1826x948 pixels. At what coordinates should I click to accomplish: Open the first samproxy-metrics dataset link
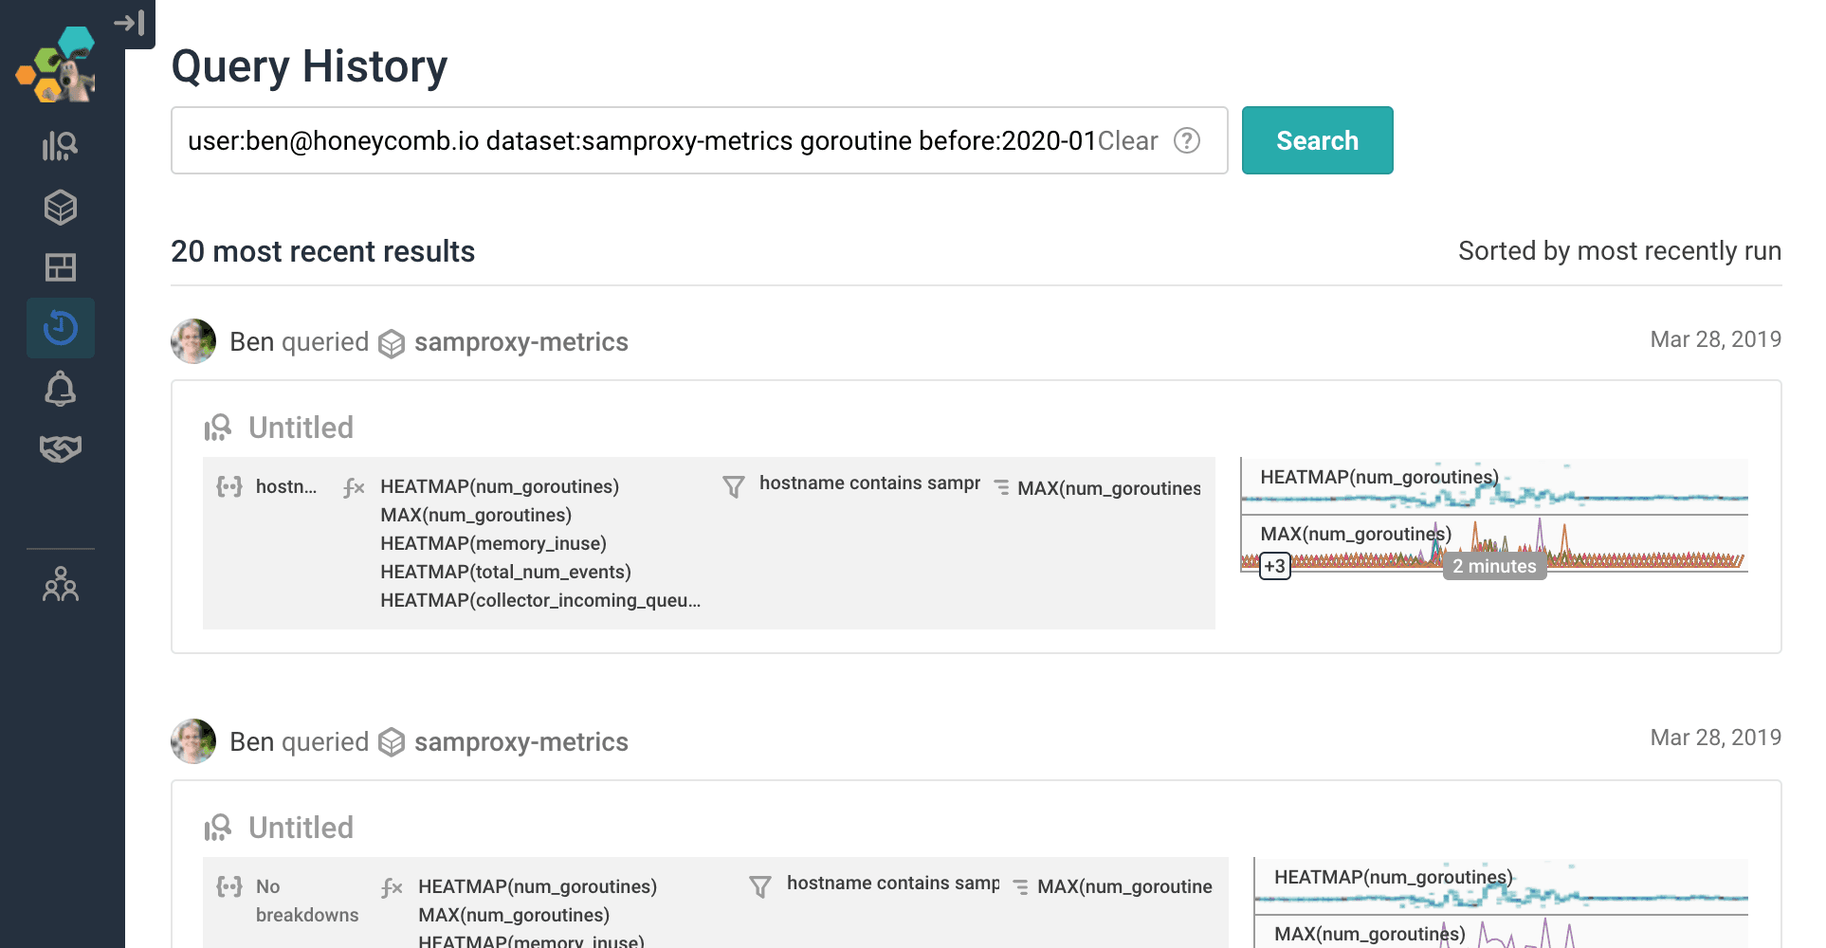[520, 342]
